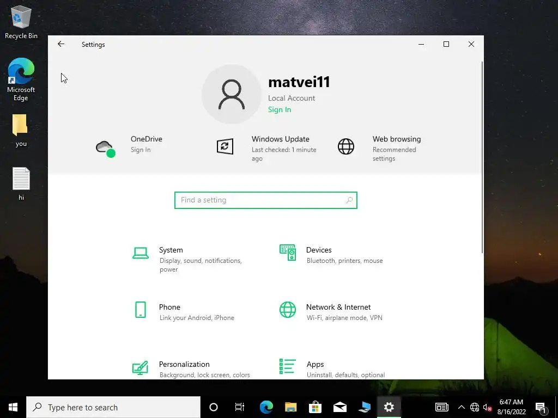Viewport: 558px width, 418px height.
Task: Click the Personalization paintbrush icon
Action: coord(140,367)
